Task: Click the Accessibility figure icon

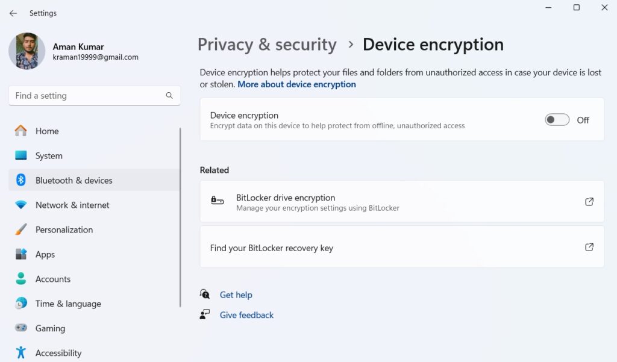Action: click(x=21, y=352)
